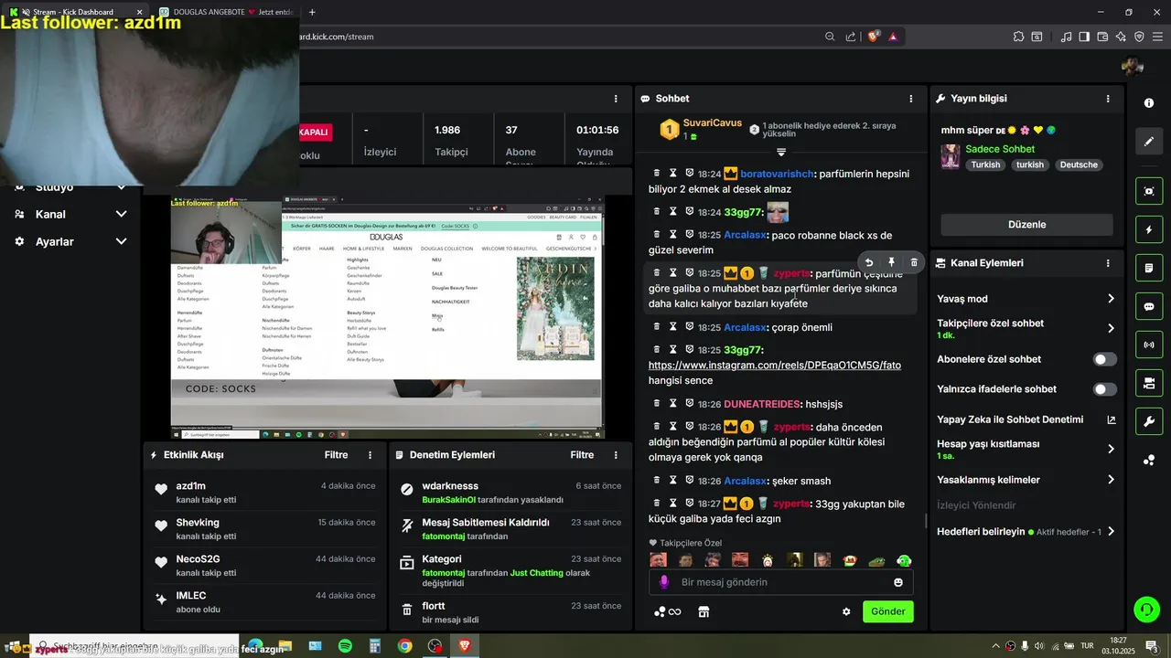
Task: Open Denetim Eylemleri Filtre
Action: [582, 455]
